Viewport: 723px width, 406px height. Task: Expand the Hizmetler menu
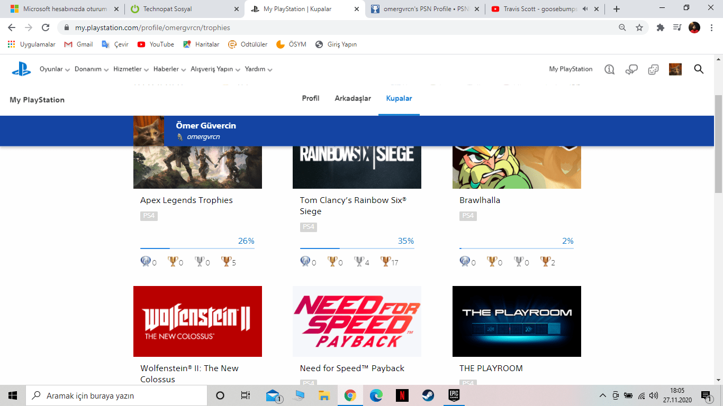(x=131, y=69)
